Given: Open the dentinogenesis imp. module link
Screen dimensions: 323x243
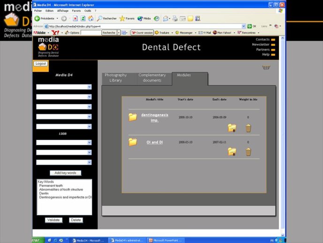Looking at the screenshot, I should tap(155, 118).
